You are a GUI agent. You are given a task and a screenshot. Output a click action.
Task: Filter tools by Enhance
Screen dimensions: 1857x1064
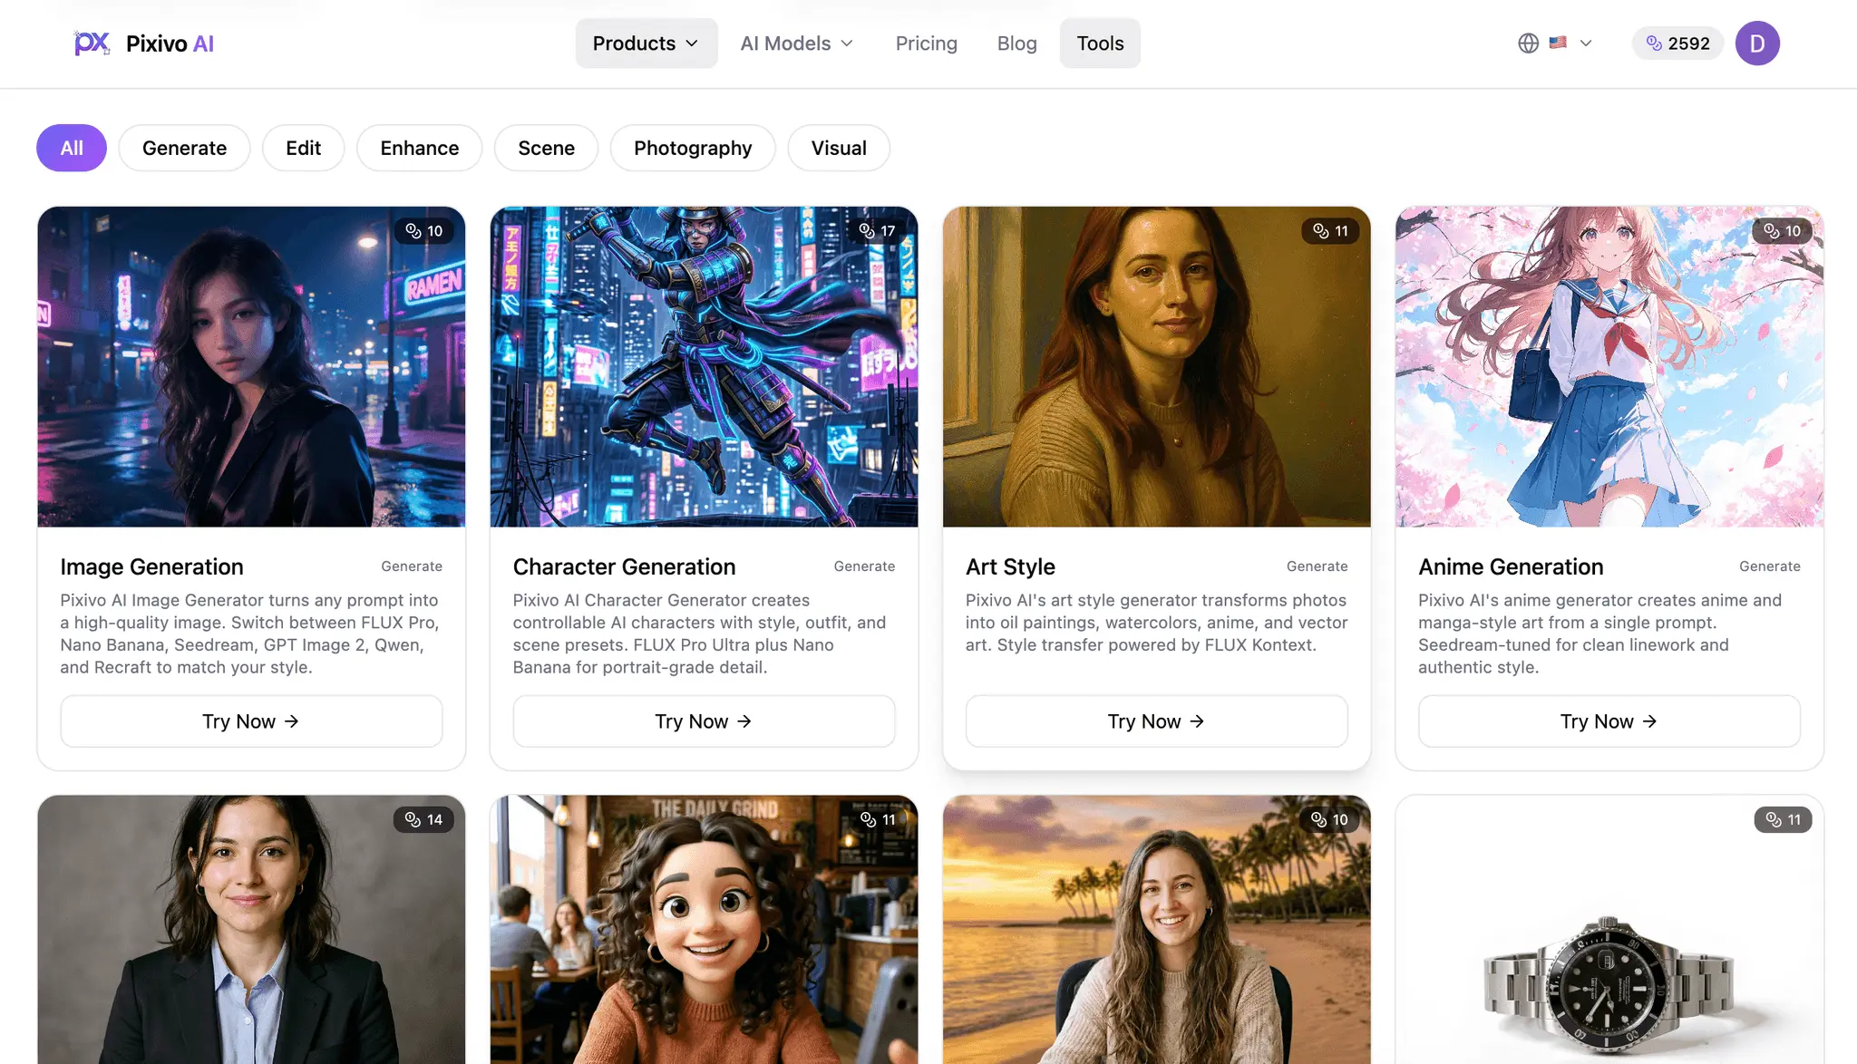[x=419, y=148]
